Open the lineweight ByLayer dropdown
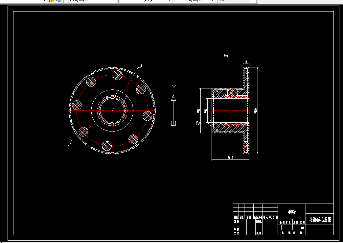 pos(194,1)
